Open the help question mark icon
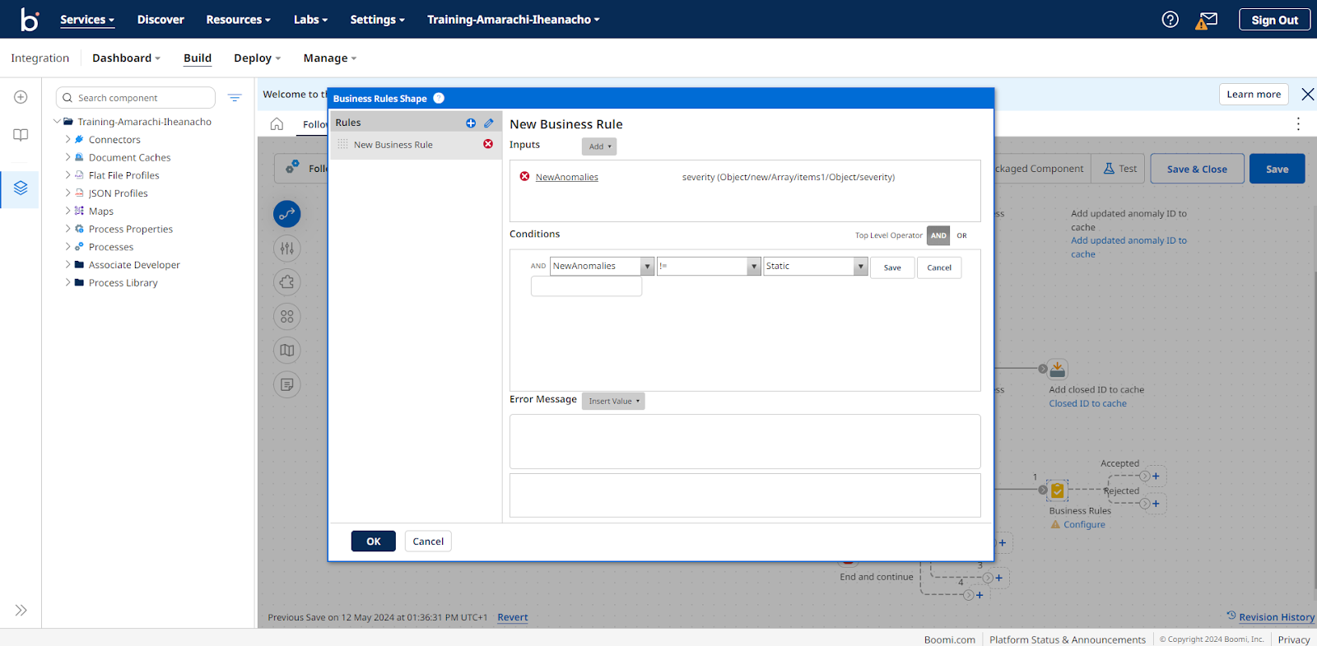 tap(1170, 19)
